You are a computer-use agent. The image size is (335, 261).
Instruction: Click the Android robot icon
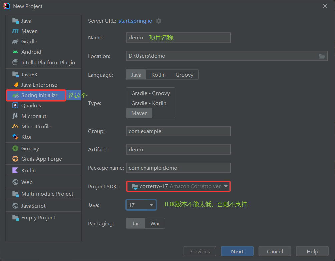pyautogui.click(x=15, y=52)
